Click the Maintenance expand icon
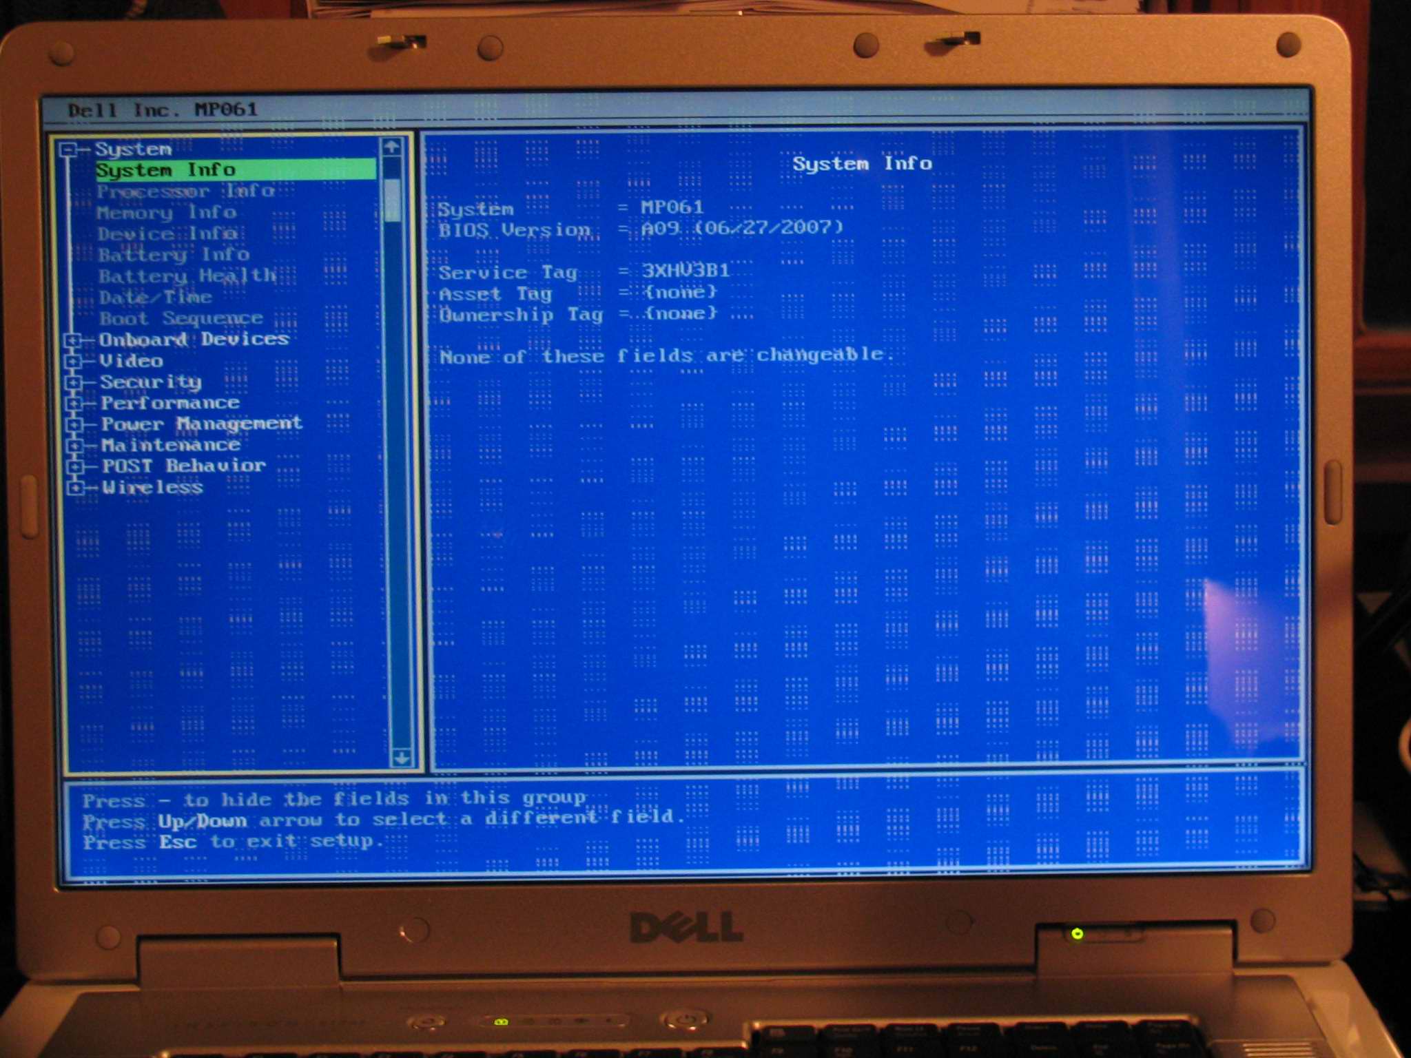 coord(75,446)
